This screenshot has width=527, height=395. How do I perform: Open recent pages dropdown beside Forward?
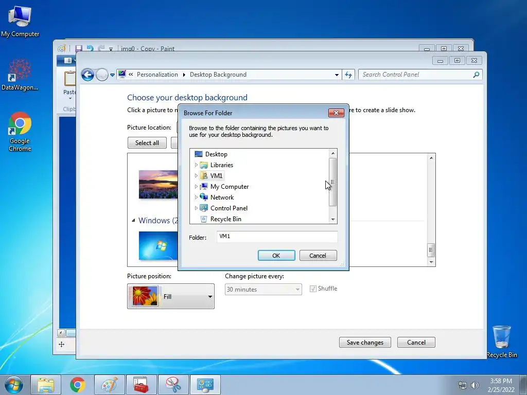click(x=112, y=75)
